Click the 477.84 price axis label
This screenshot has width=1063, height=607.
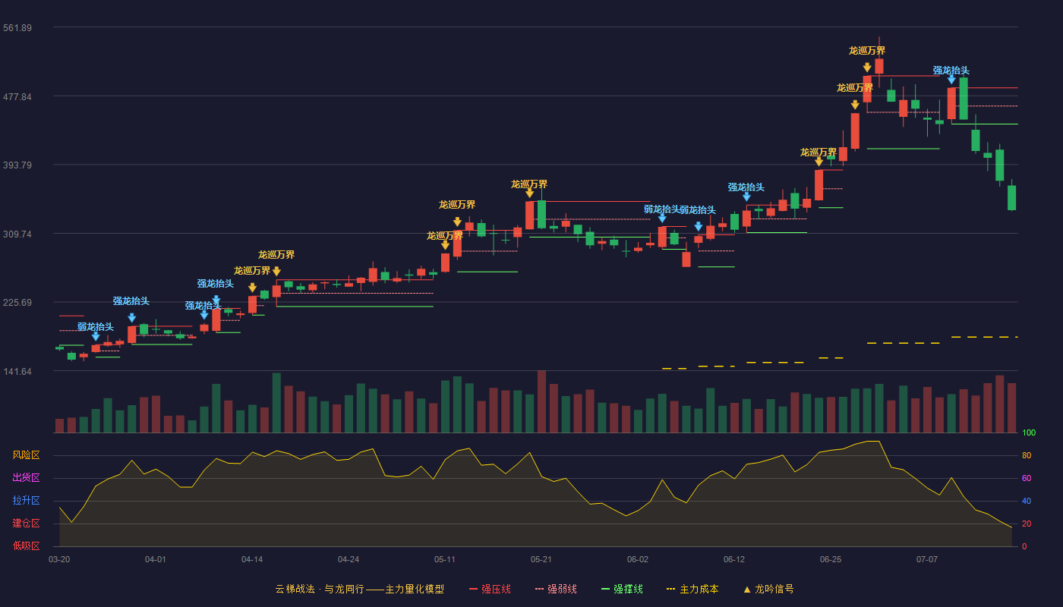coord(17,96)
